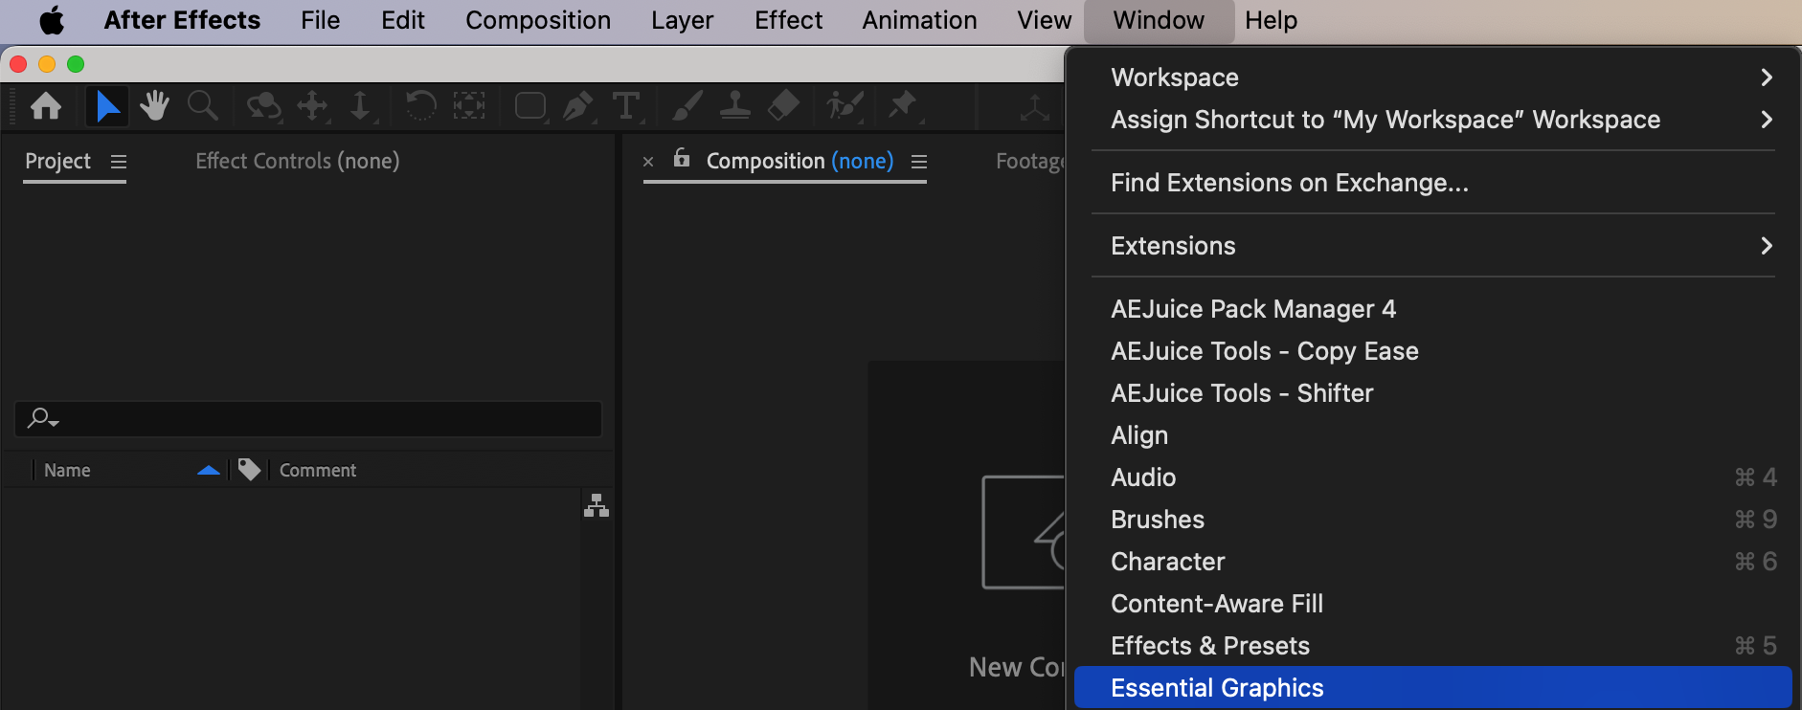Click the Home icon in toolbar
The width and height of the screenshot is (1802, 710).
(46, 105)
